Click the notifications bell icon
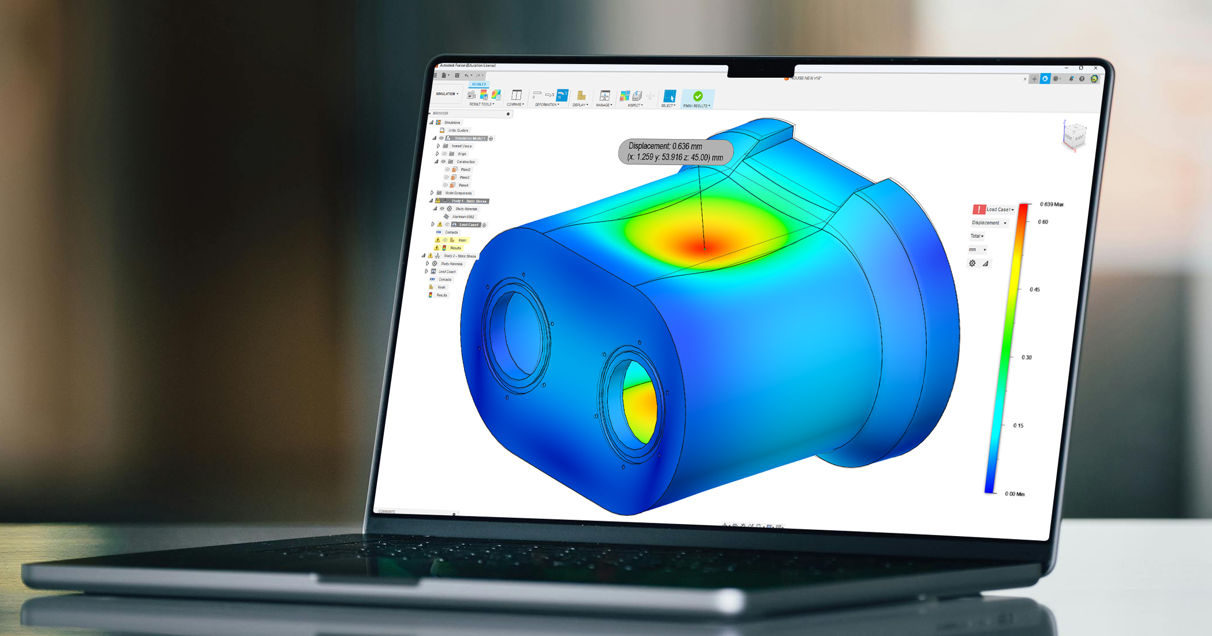This screenshot has width=1212, height=636. coord(1071,79)
